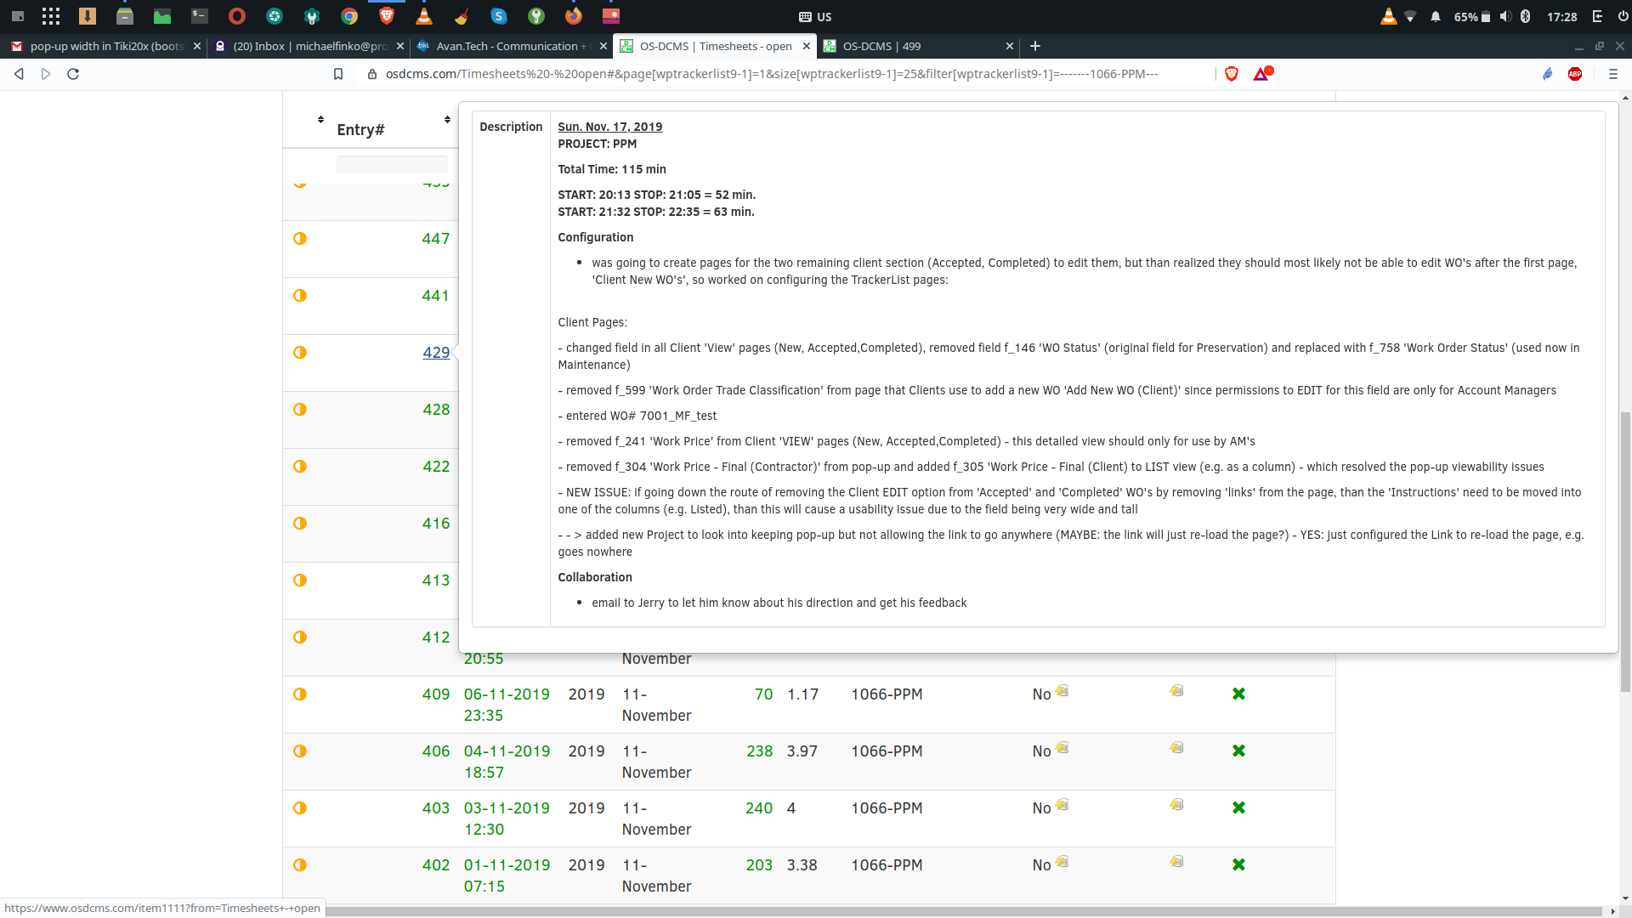
Task: Click the Entry# filter input field
Action: 392,164
